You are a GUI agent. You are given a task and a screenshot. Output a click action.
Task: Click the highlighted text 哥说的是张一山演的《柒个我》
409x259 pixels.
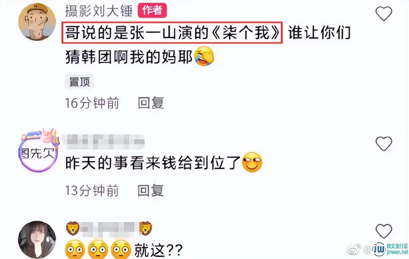click(172, 33)
